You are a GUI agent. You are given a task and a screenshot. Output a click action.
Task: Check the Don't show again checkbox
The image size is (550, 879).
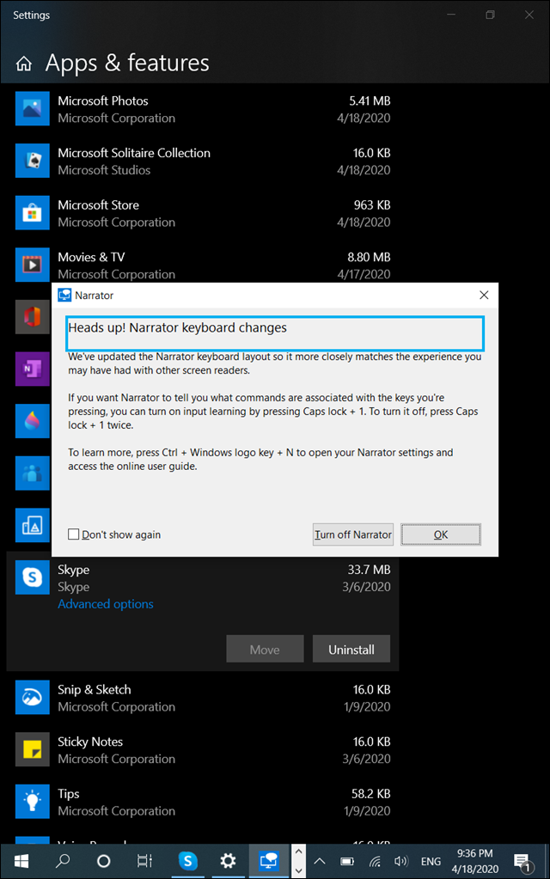tap(73, 534)
